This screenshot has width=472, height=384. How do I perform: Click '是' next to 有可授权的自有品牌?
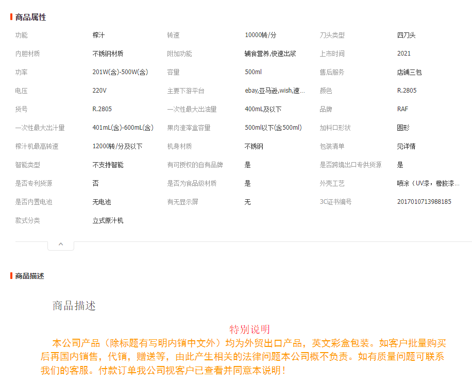[x=248, y=165]
